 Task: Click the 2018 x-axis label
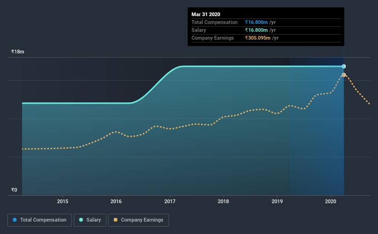223,201
